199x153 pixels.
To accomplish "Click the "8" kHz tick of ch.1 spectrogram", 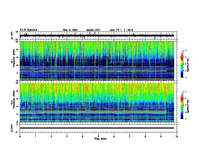I will [x=18, y=49].
